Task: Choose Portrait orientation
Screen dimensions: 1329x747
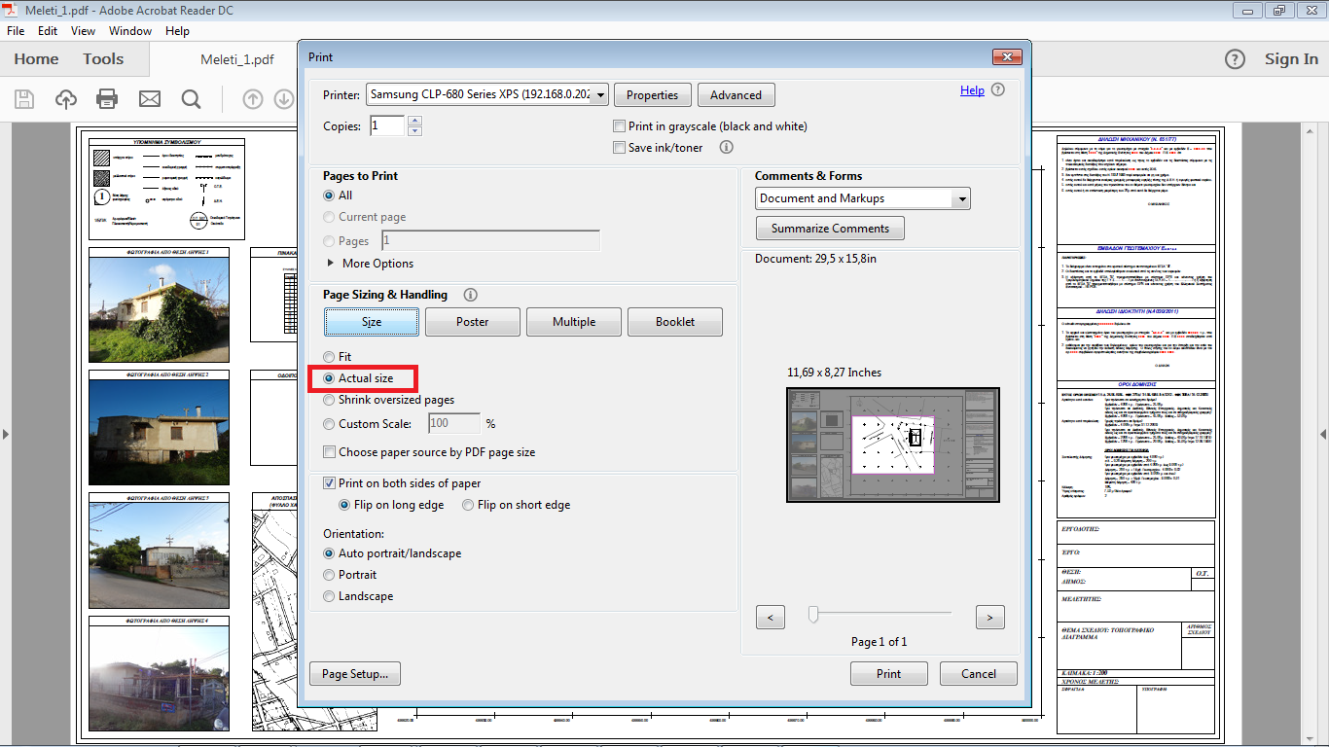Action: click(329, 575)
